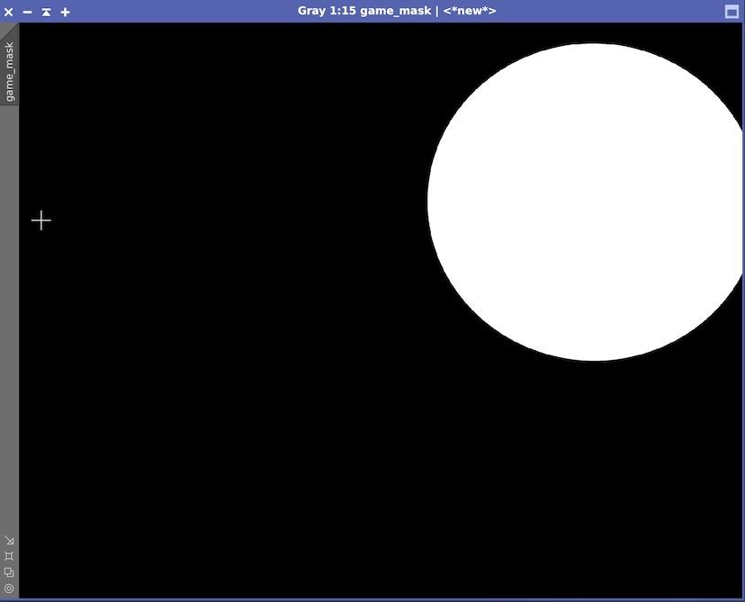Click the concentric circle icon at sidebar bottom
Viewport: 745px width, 602px height.
9,589
